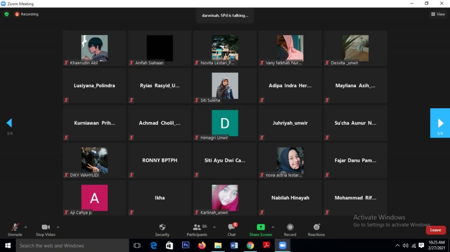Expand video options arrow next to Stop Video
The width and height of the screenshot is (450, 252).
pos(58,227)
